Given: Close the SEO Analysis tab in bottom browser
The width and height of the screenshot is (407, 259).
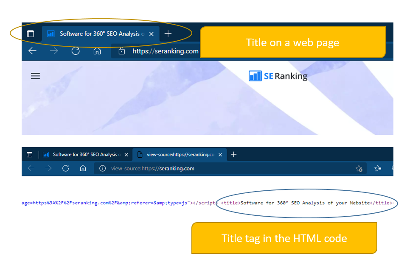Looking at the screenshot, I should click(x=126, y=155).
